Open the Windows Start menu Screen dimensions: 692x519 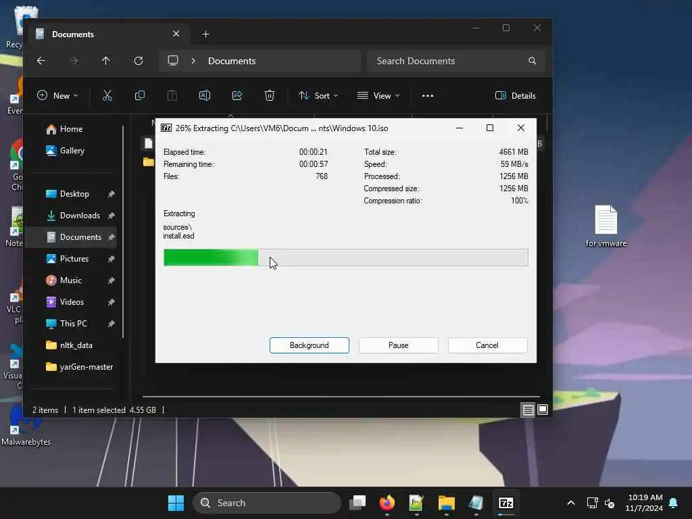coord(176,503)
